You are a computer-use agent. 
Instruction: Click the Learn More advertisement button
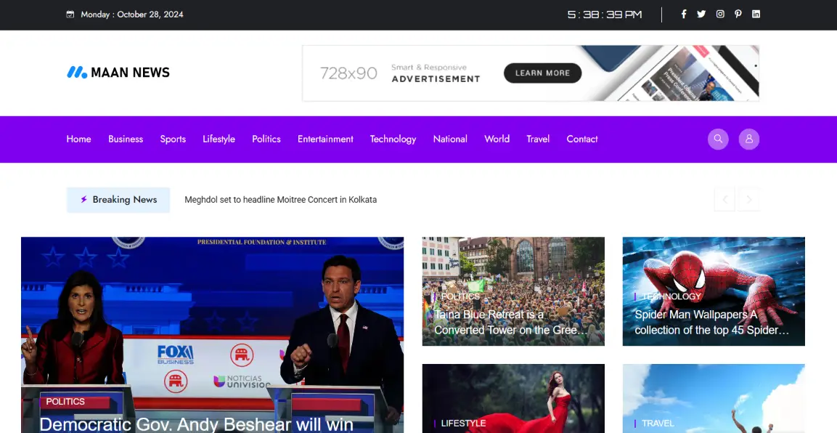point(543,73)
